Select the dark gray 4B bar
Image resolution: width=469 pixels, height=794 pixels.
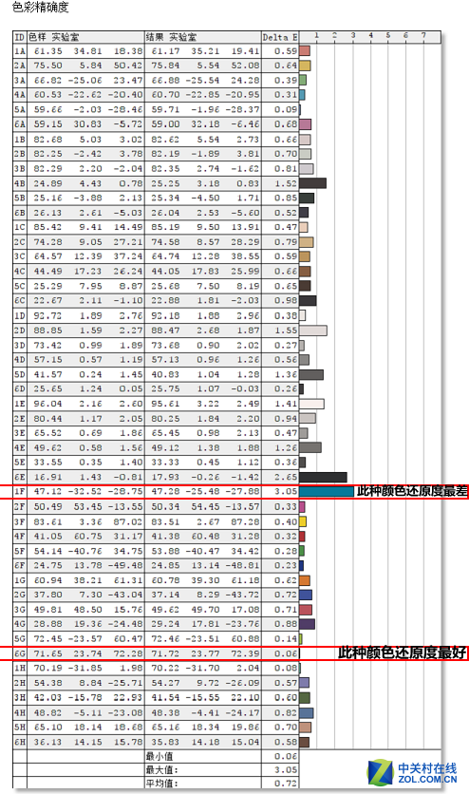tap(312, 183)
